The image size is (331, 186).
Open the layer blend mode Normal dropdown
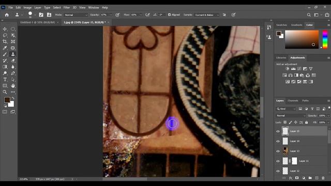(291, 116)
